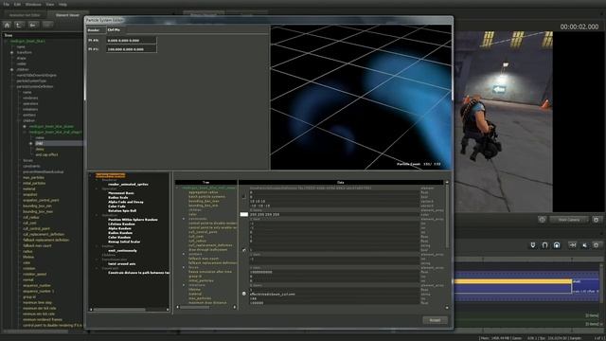Image resolution: width=606 pixels, height=341 pixels.
Task: Click the horizontal scrollbar under the function list
Action: pyautogui.click(x=120, y=310)
